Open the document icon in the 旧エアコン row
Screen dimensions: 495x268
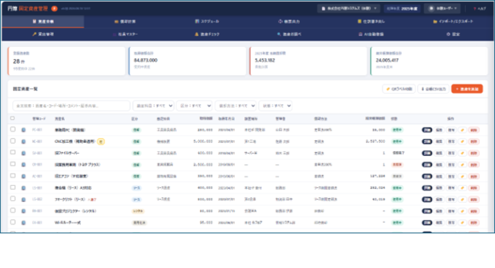tap(24, 176)
